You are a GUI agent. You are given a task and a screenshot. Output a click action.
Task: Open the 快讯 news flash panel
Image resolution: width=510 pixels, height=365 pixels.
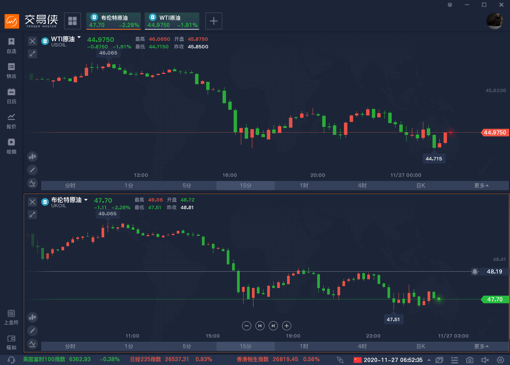(11, 70)
